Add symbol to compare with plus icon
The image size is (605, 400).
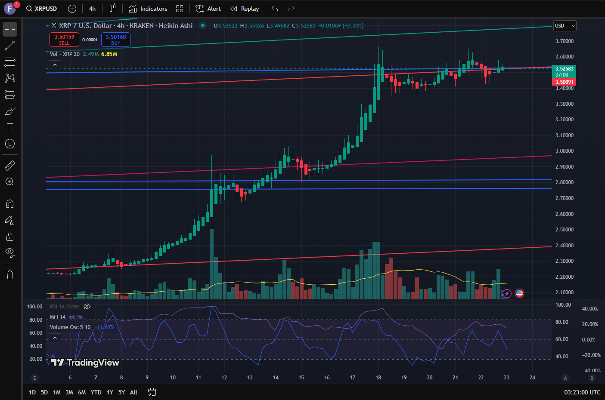72,9
